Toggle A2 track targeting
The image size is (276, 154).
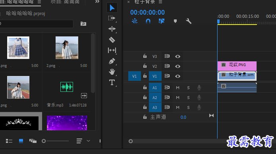[155, 97]
